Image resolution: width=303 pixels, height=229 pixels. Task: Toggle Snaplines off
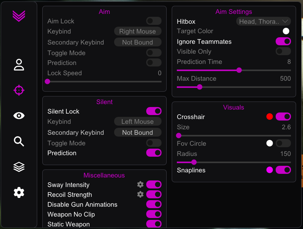click(x=283, y=170)
